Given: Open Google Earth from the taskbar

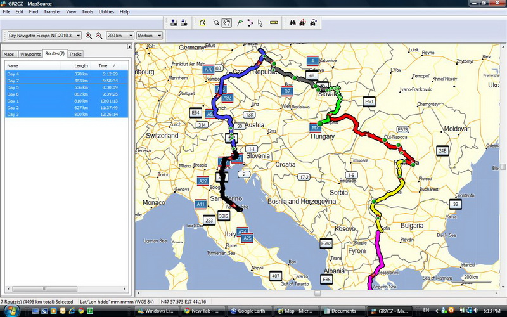Looking at the screenshot, I should click(251, 311).
